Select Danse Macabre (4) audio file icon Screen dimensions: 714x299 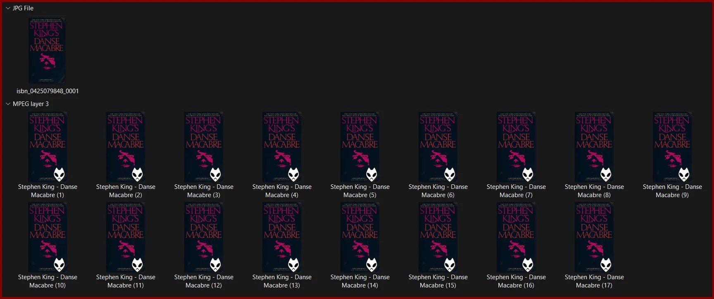coord(282,147)
